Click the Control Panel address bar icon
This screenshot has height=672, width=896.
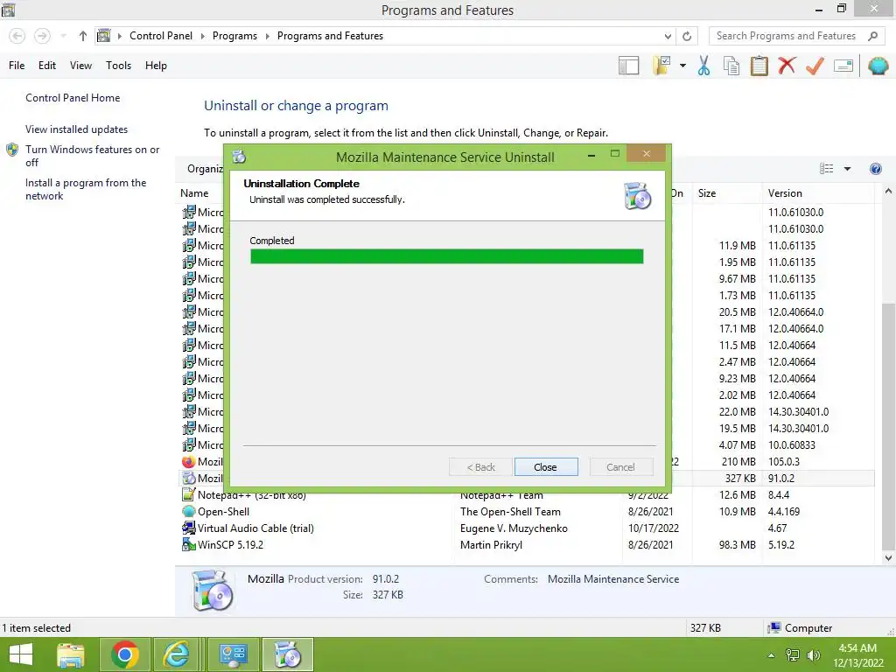coord(103,36)
